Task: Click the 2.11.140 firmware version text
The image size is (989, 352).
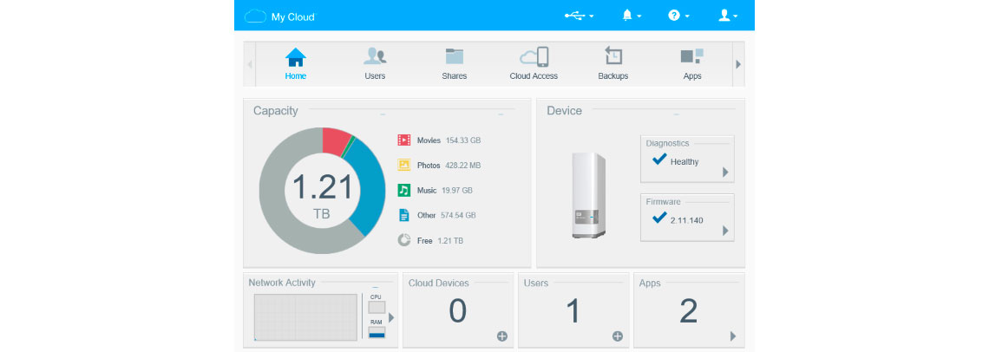Action: coord(687,221)
